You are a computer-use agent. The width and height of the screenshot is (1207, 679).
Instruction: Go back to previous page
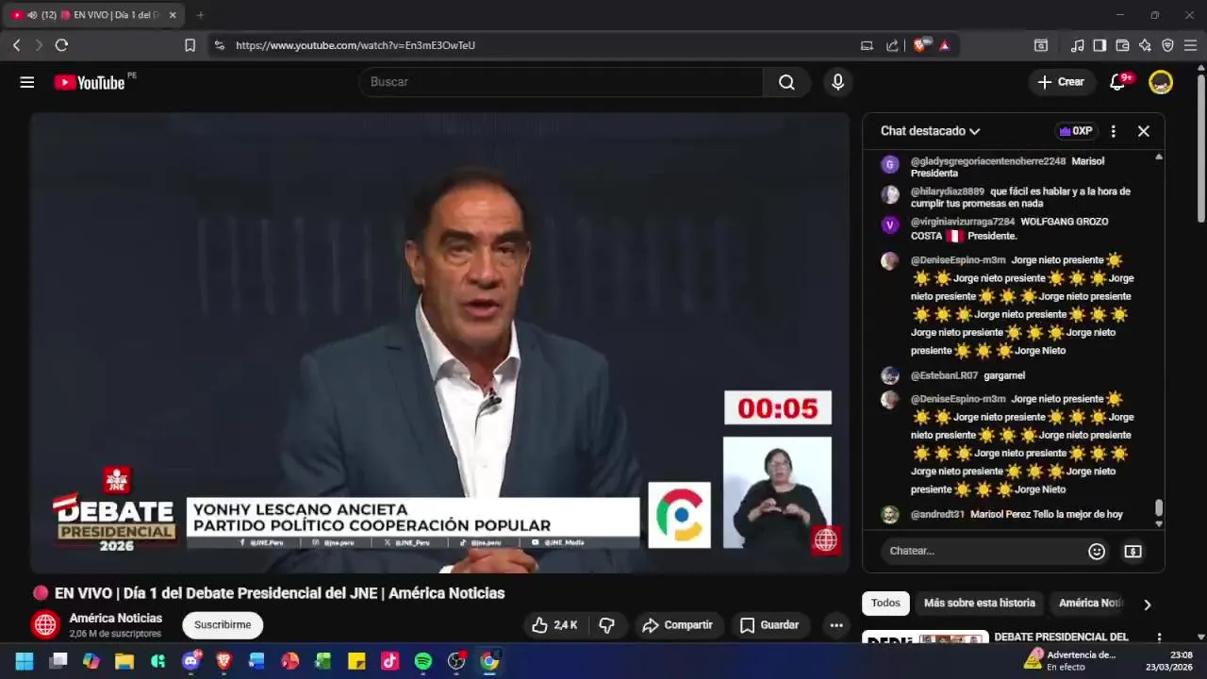16,45
